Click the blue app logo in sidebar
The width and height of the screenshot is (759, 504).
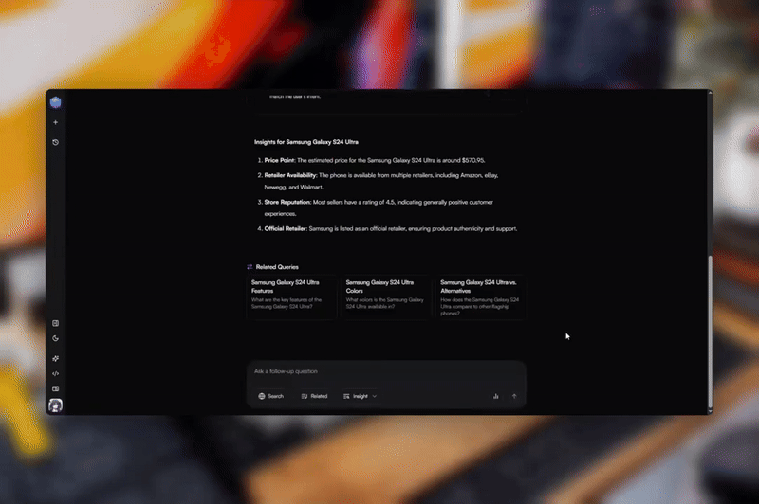tap(55, 102)
